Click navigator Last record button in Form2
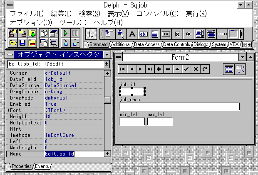258x175 pixels. [150, 69]
